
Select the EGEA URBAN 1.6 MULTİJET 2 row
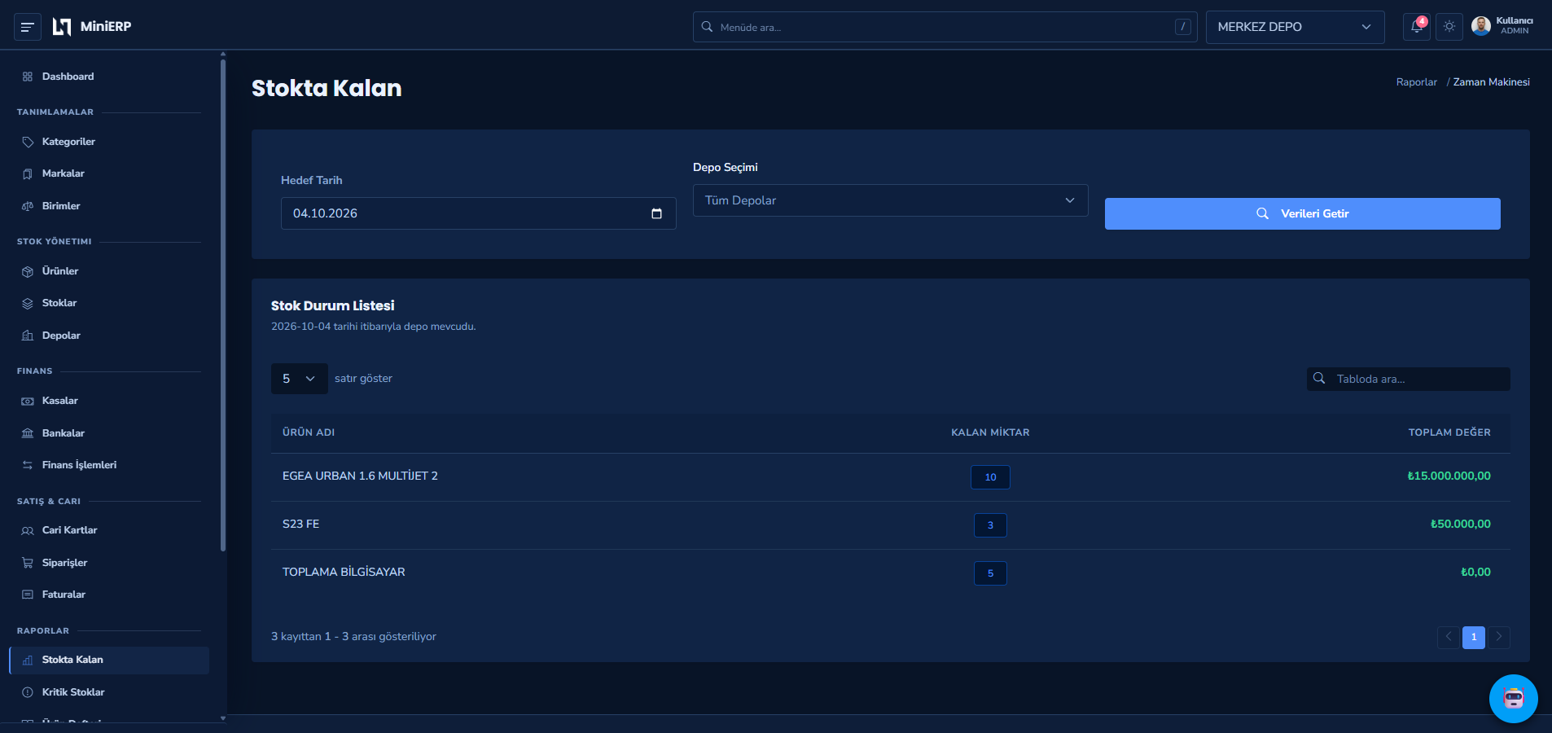pos(890,477)
